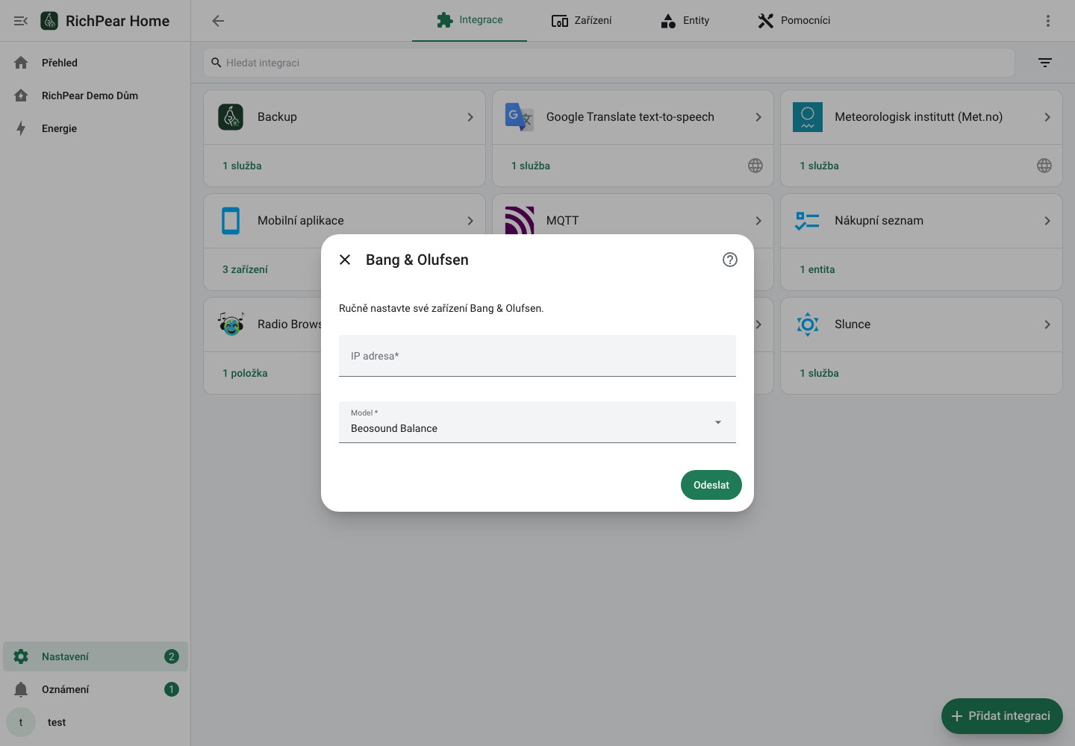Screen dimensions: 1075x746
Task: Click the test user avatar
Action: click(x=21, y=722)
